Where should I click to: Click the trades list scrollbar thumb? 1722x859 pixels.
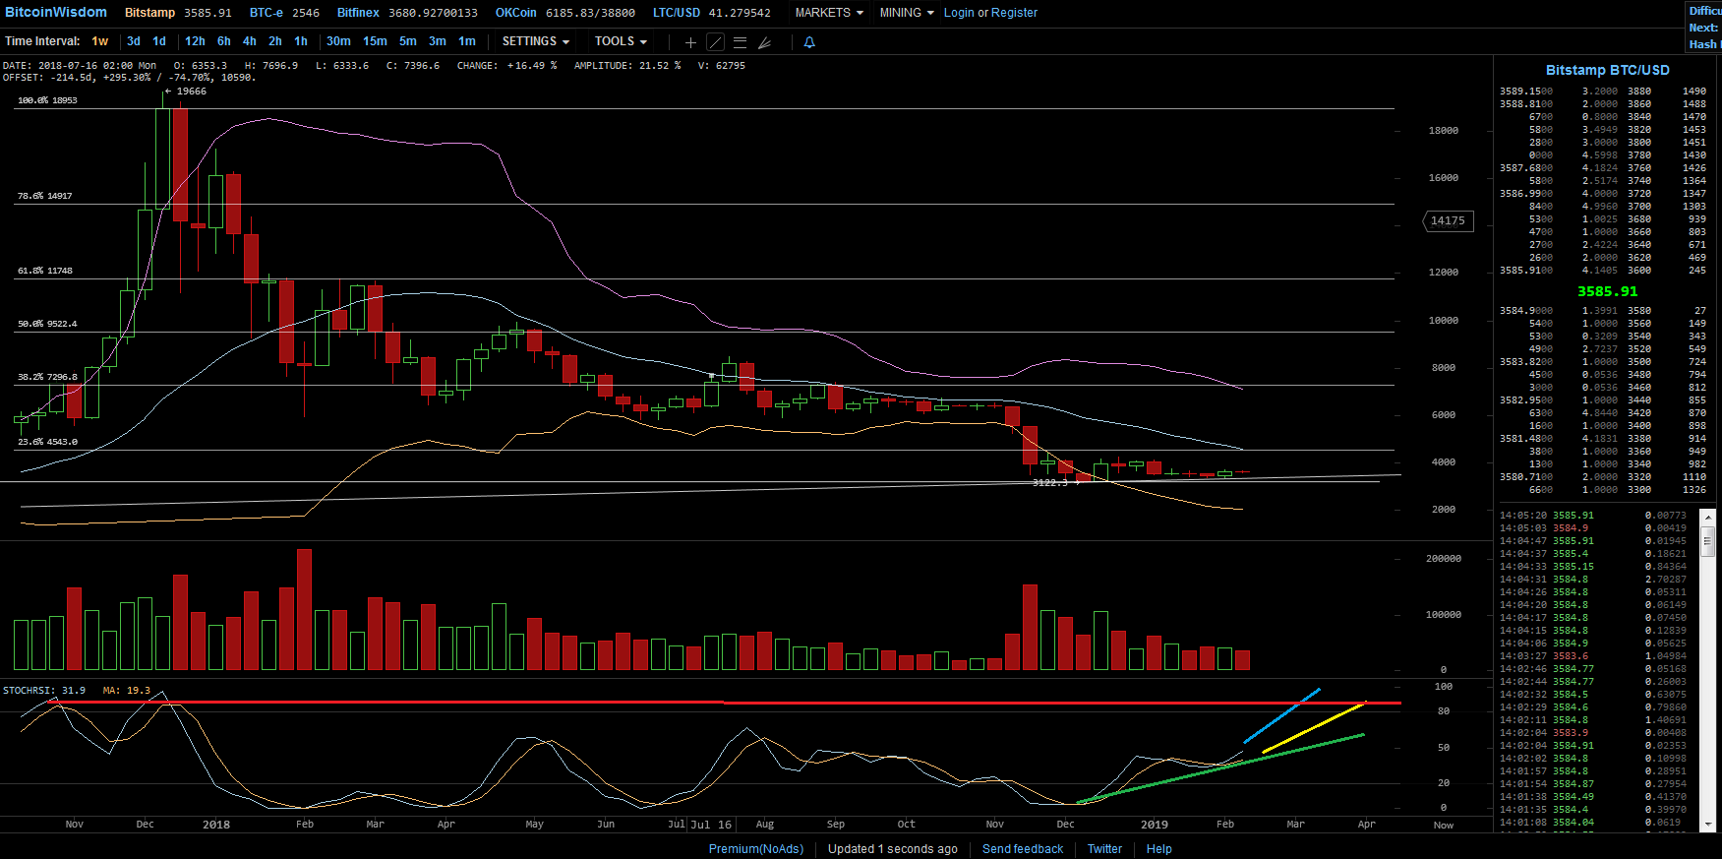coord(1708,540)
